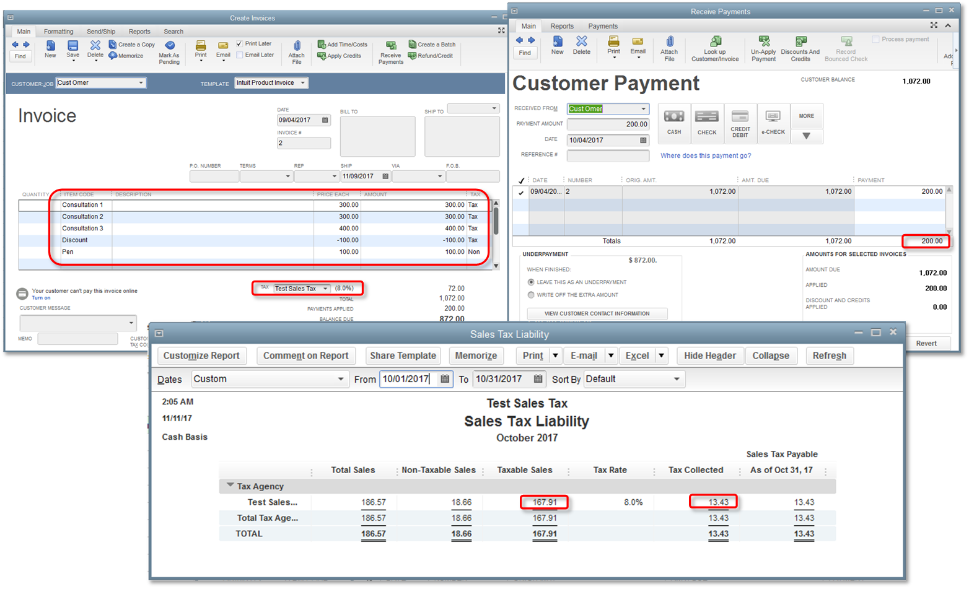Toggle Print Later checkbox
This screenshot has width=969, height=589.
(239, 44)
